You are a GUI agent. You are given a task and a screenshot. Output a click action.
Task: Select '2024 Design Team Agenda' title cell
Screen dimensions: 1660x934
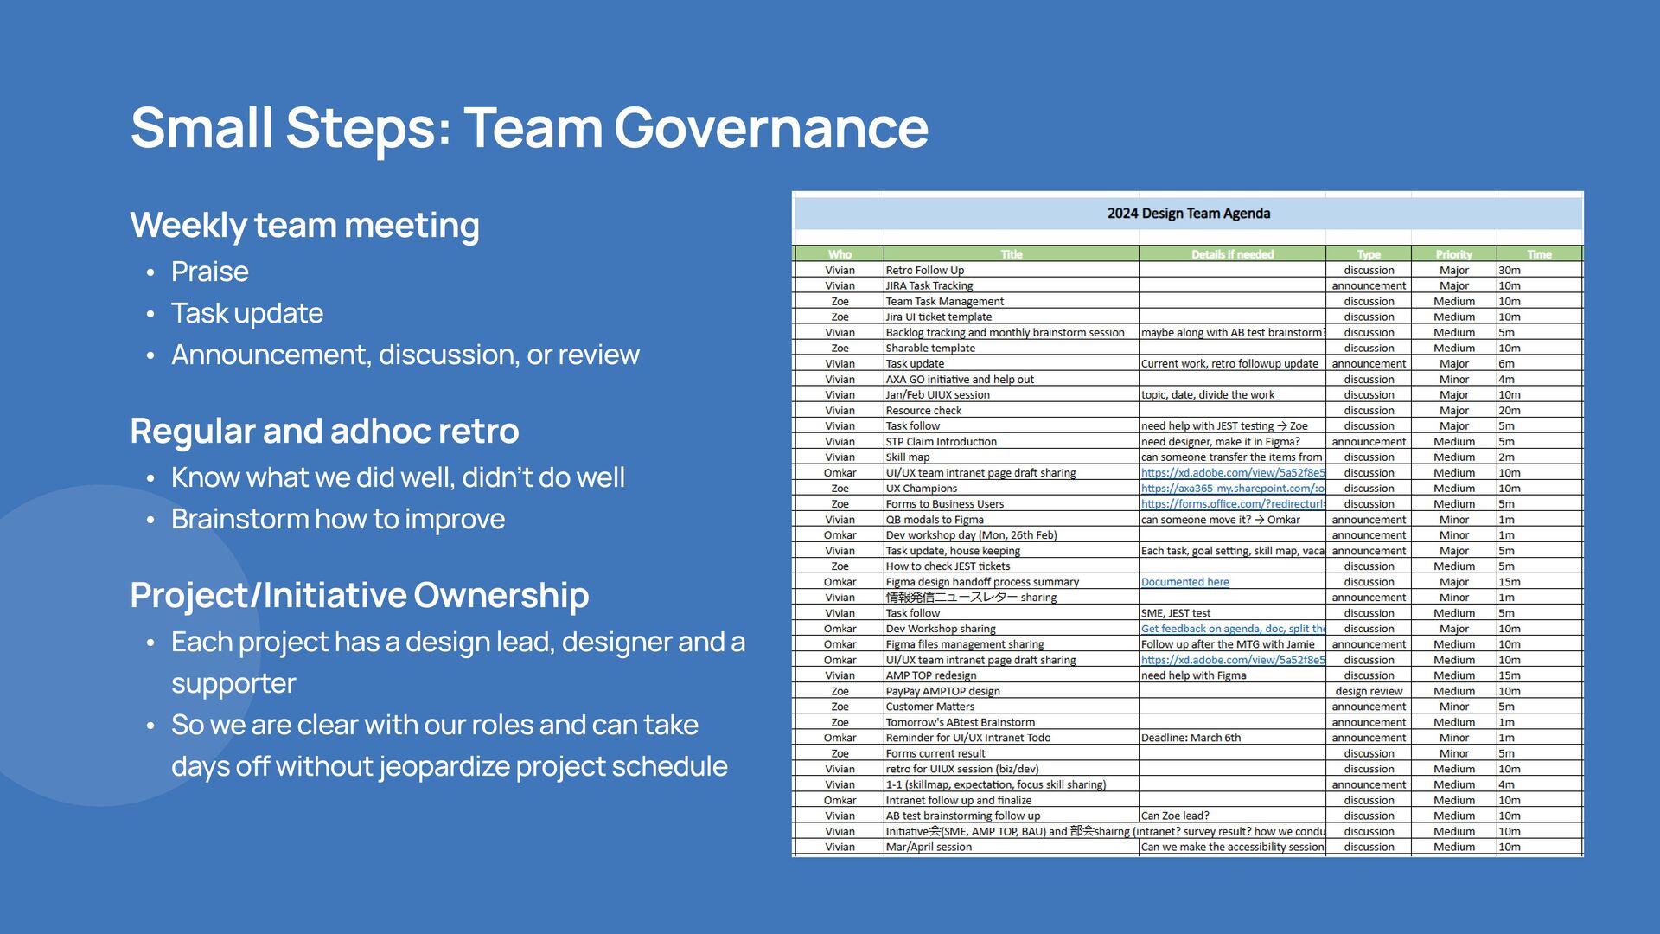coord(1188,214)
